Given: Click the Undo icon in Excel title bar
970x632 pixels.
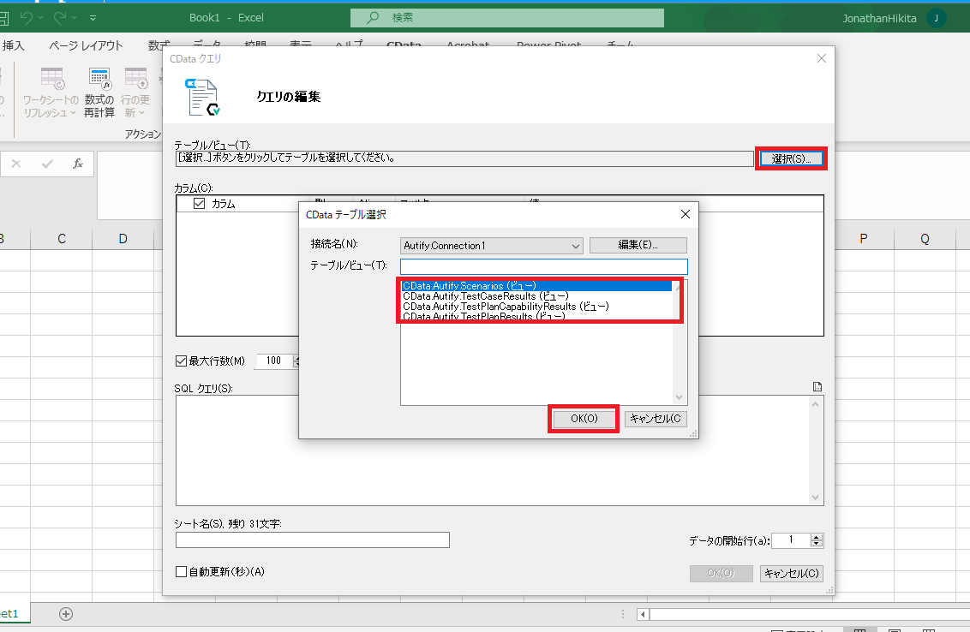Looking at the screenshot, I should click(x=27, y=18).
